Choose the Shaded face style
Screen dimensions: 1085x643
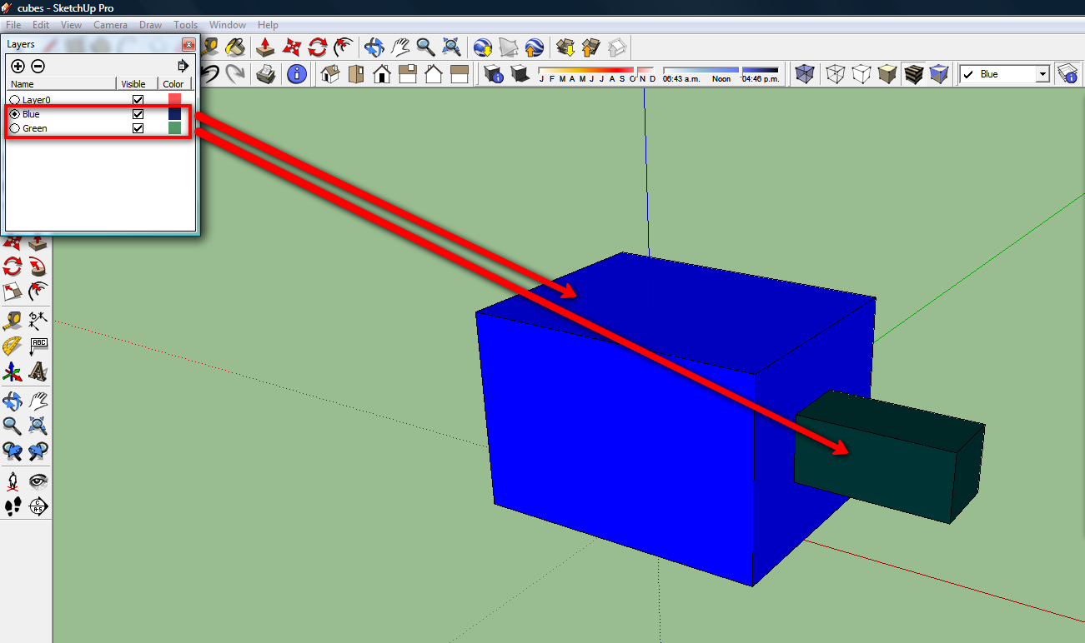(887, 74)
